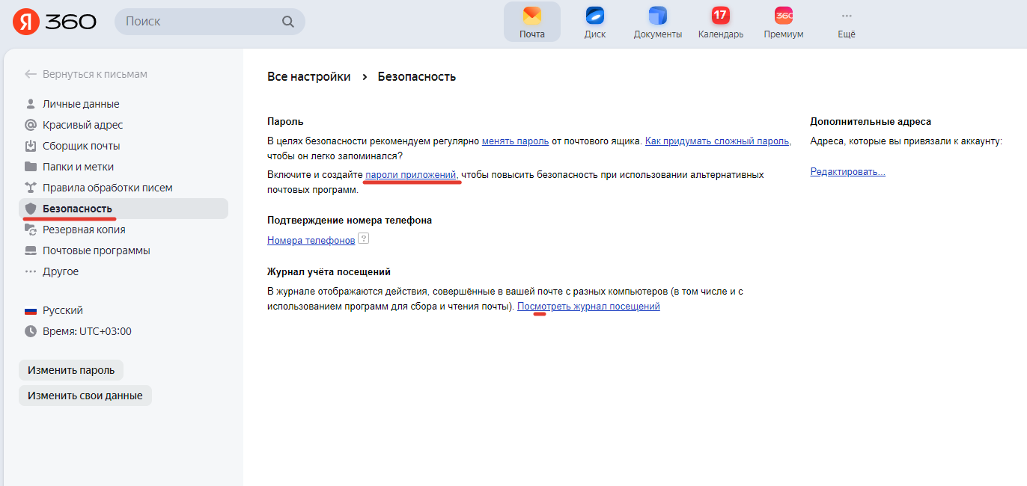Switch to the Почта tab
Screen dimensions: 1027x486
tap(531, 21)
